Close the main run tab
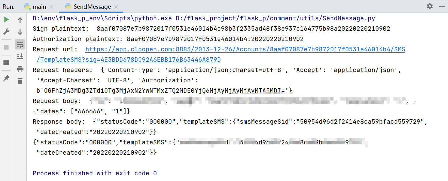Image resolution: width=448 pixels, height=181 pixels. point(51,7)
